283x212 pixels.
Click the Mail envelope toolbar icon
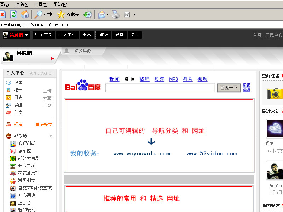point(102,14)
